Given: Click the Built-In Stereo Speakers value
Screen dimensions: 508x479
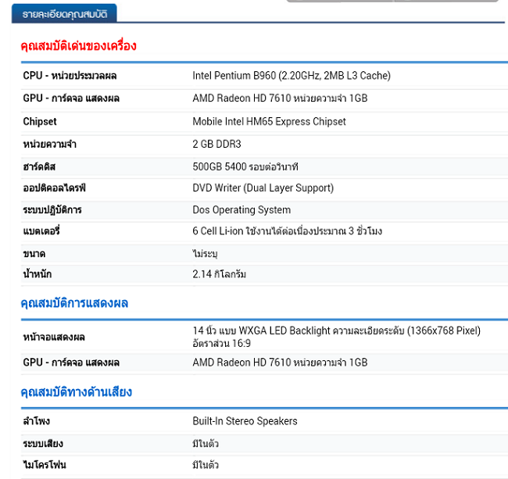Looking at the screenshot, I should [245, 421].
